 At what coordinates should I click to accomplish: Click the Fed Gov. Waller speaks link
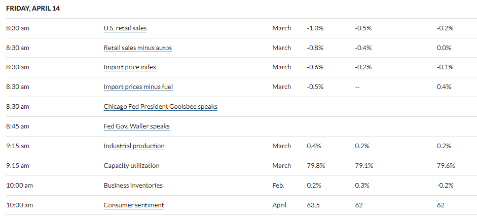point(136,126)
